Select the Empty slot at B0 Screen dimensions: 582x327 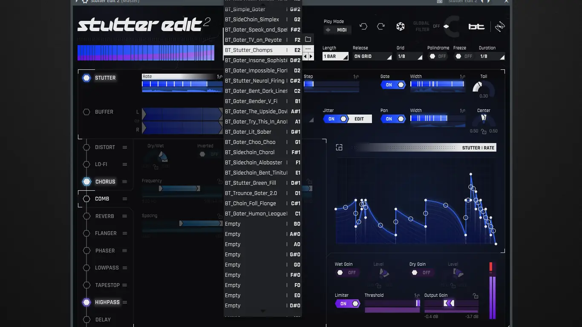pyautogui.click(x=263, y=224)
